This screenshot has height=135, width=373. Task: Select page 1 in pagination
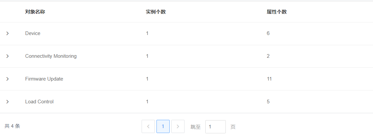163,126
